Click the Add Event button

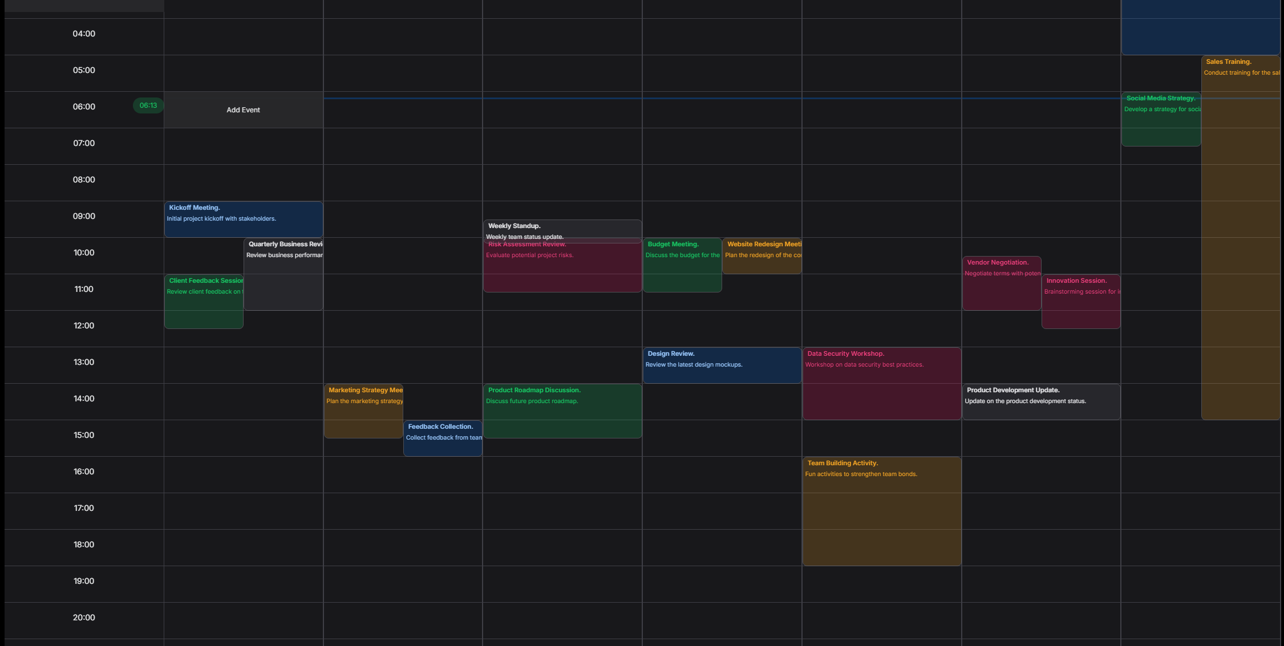point(243,110)
